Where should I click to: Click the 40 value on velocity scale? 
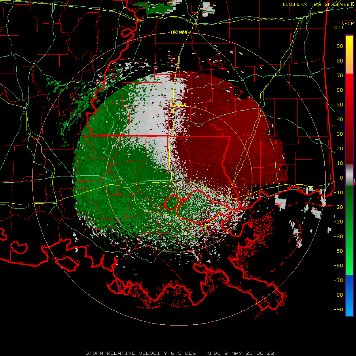coord(340,119)
